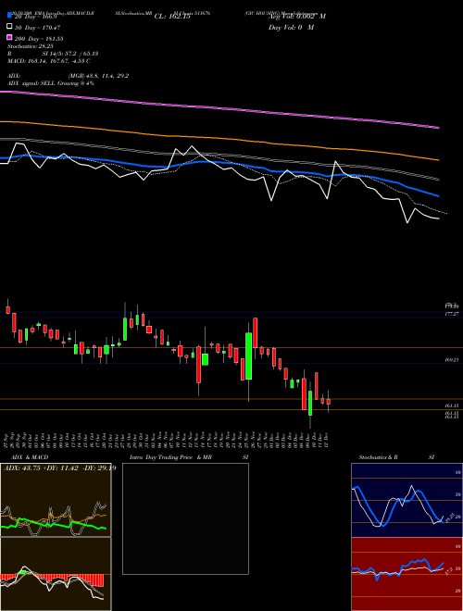
Task: Click the 'ADX signal: SELL Growing @ 4%' text
Action: 51,83
